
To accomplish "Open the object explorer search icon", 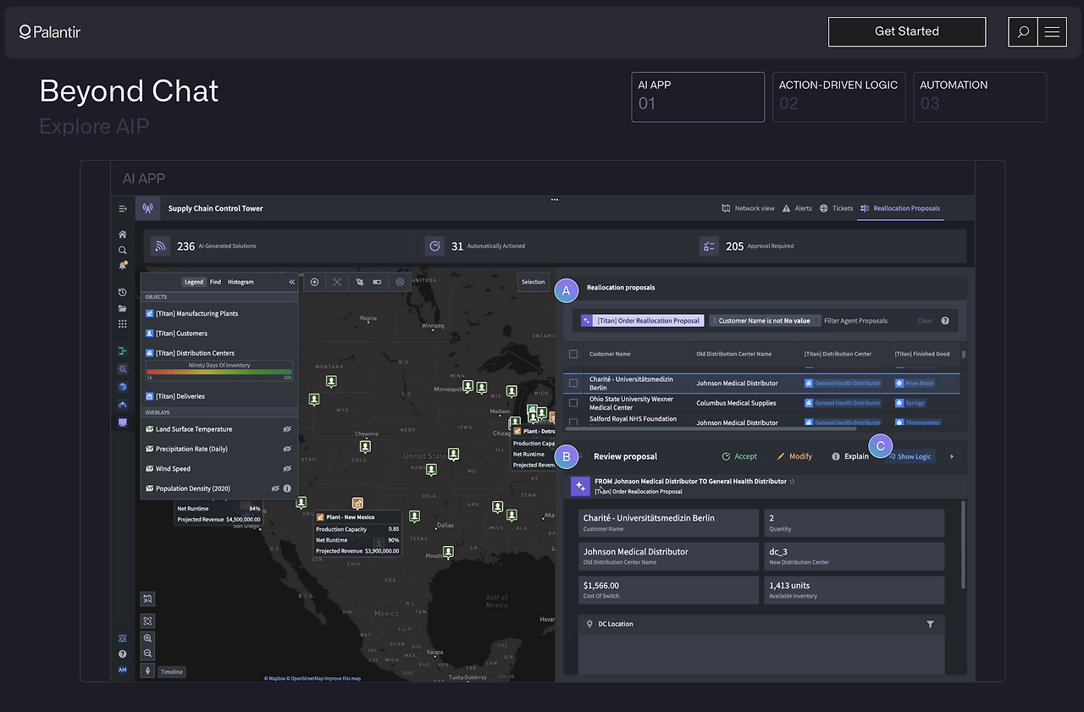I will 123,369.
